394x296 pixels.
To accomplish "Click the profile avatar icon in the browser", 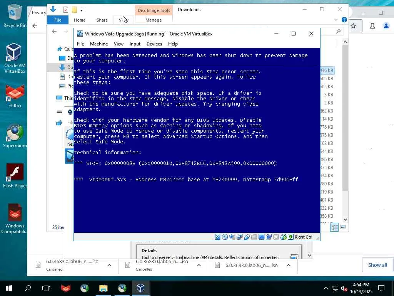I will [x=386, y=26].
